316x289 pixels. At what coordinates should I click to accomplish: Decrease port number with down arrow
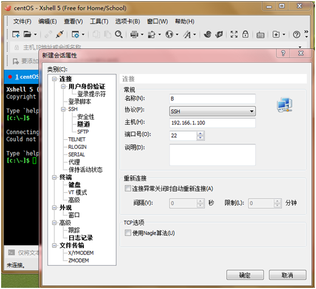click(x=200, y=138)
